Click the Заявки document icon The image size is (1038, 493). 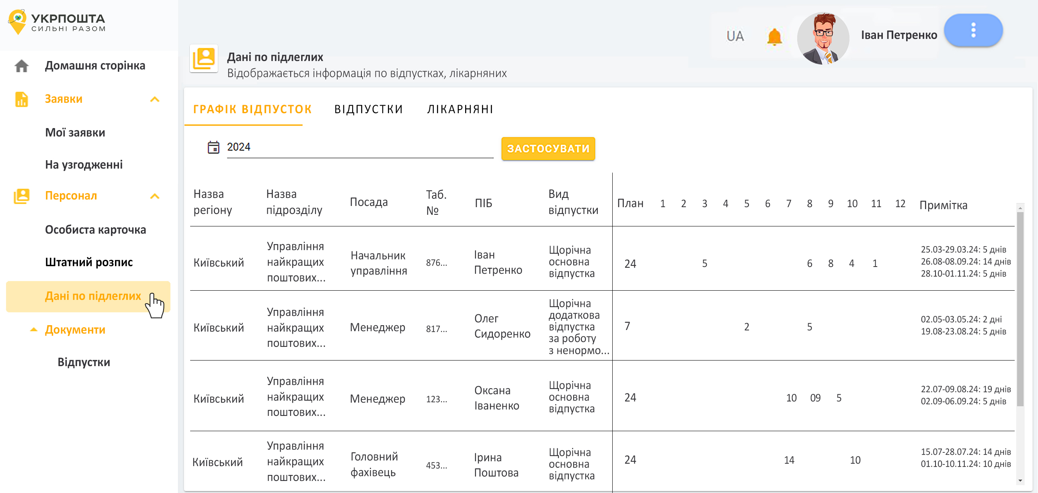point(21,99)
